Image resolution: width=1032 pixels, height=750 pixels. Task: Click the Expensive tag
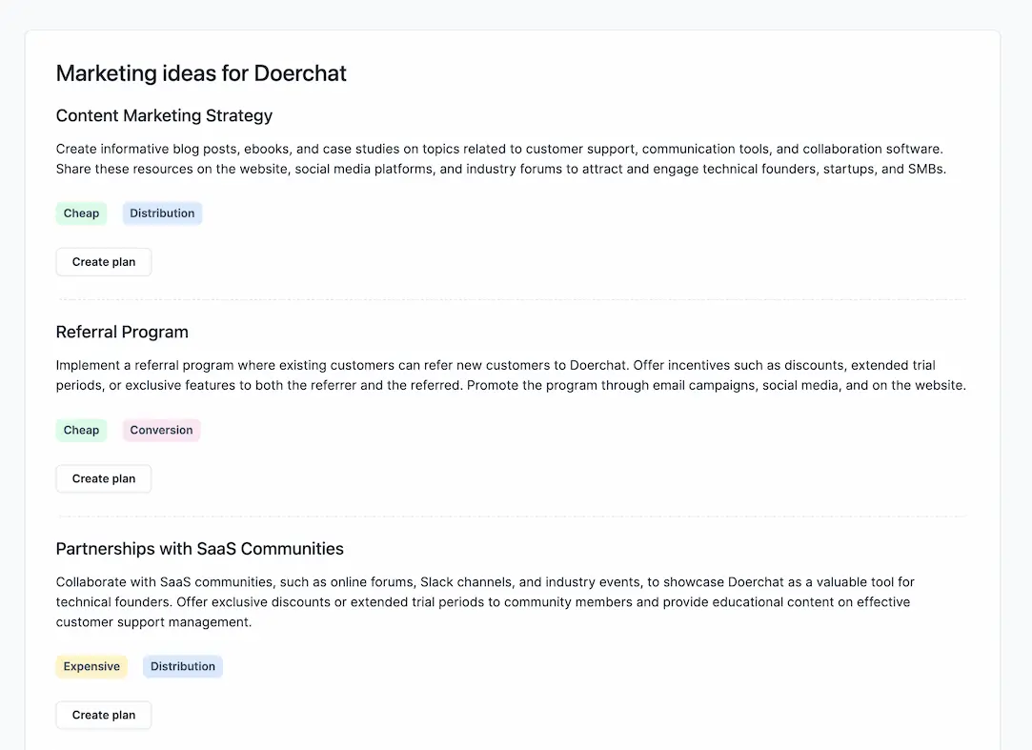coord(91,666)
